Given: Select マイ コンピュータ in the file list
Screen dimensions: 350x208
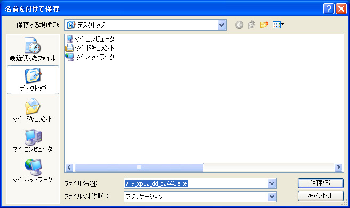Looking at the screenshot, I should [90, 39].
